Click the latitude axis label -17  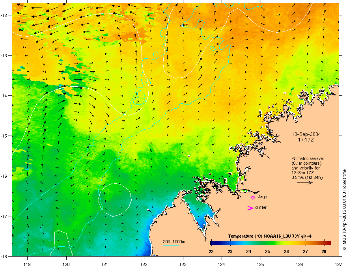pyautogui.click(x=4, y=216)
